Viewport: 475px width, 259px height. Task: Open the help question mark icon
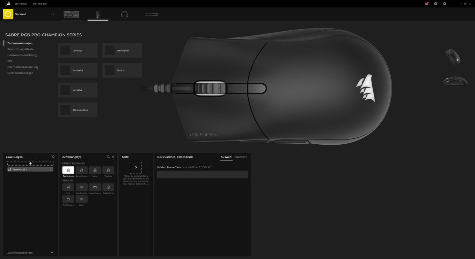click(x=436, y=3)
